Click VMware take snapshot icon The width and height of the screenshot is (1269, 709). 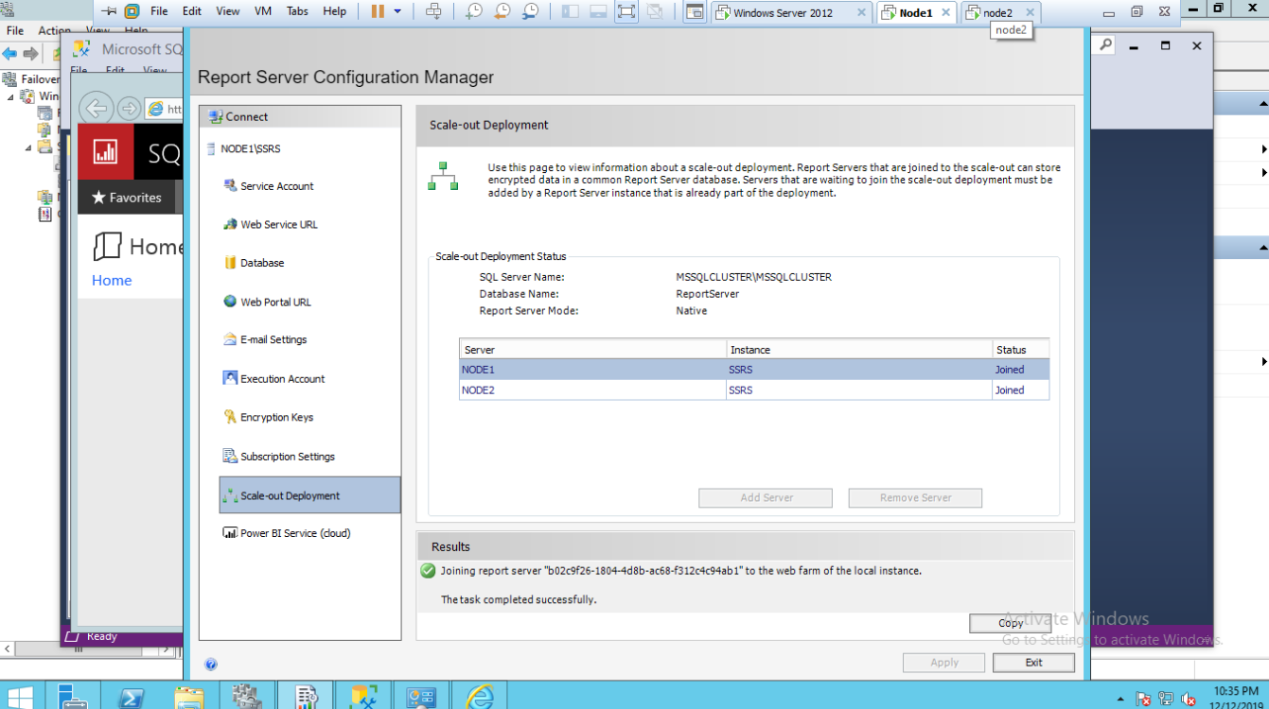474,11
